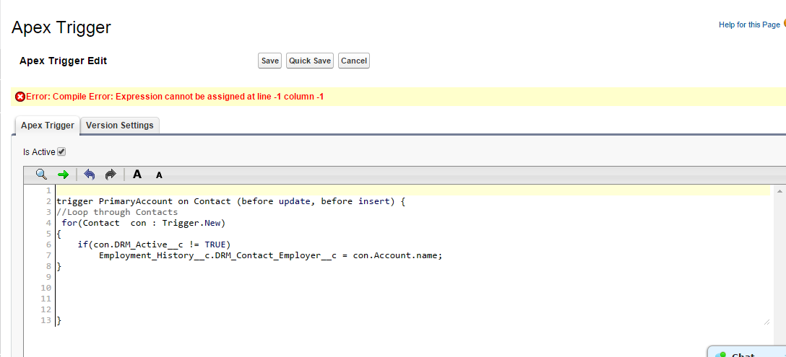Switch to the Version Settings tab
This screenshot has height=357, width=786.
click(120, 125)
